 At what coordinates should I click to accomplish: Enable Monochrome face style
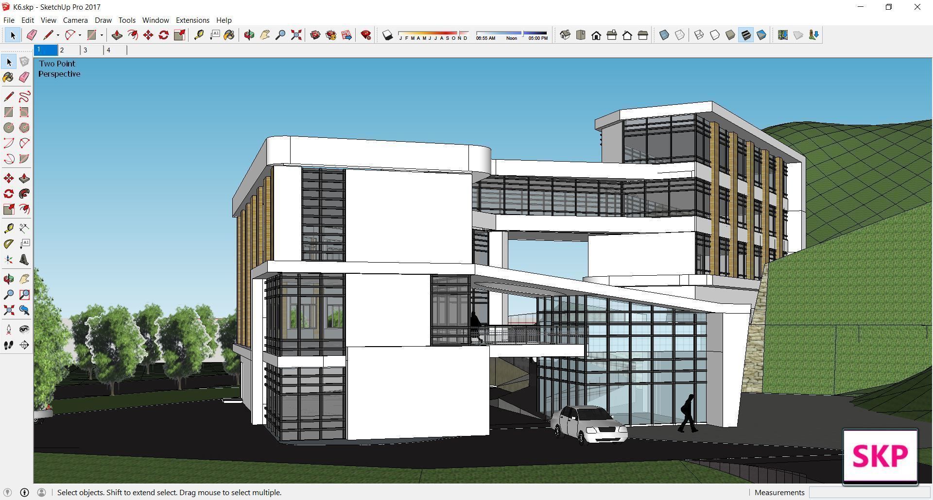(761, 35)
